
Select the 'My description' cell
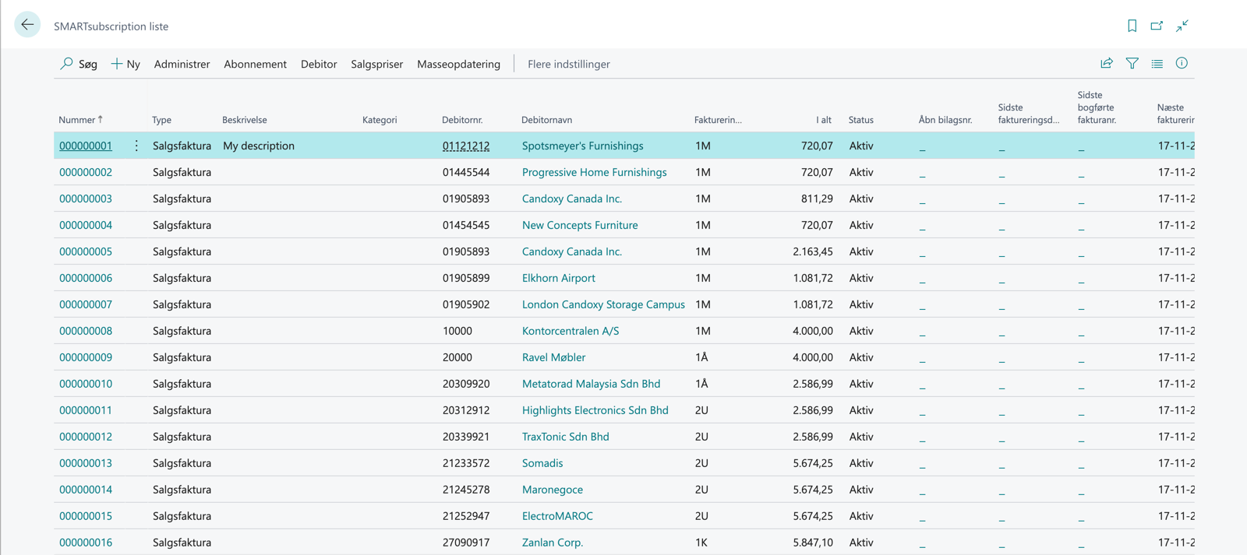coord(259,146)
